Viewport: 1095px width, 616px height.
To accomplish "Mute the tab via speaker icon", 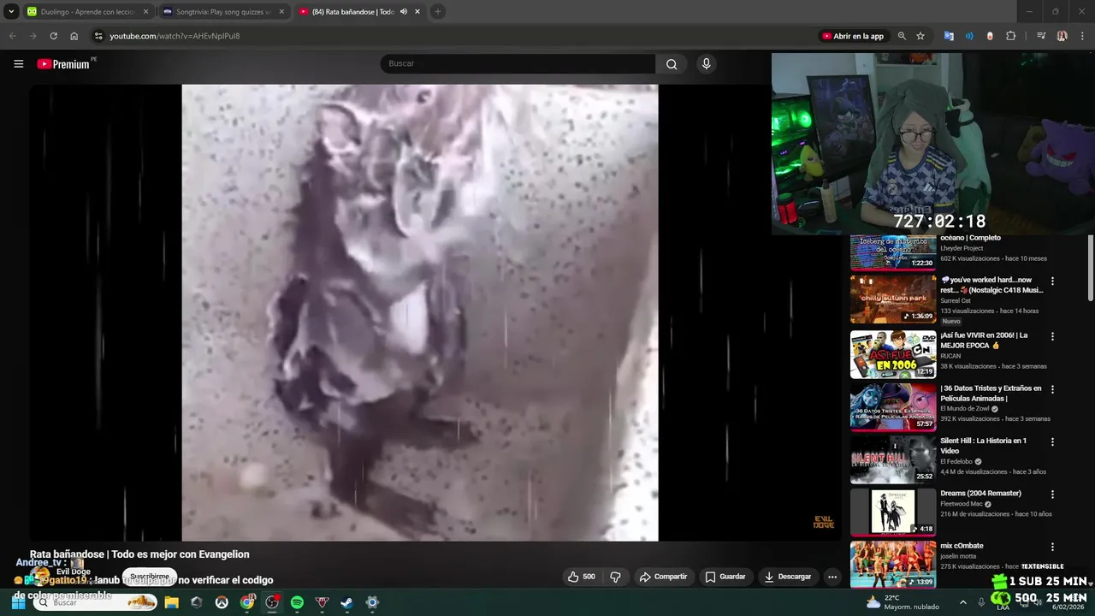I will [404, 12].
